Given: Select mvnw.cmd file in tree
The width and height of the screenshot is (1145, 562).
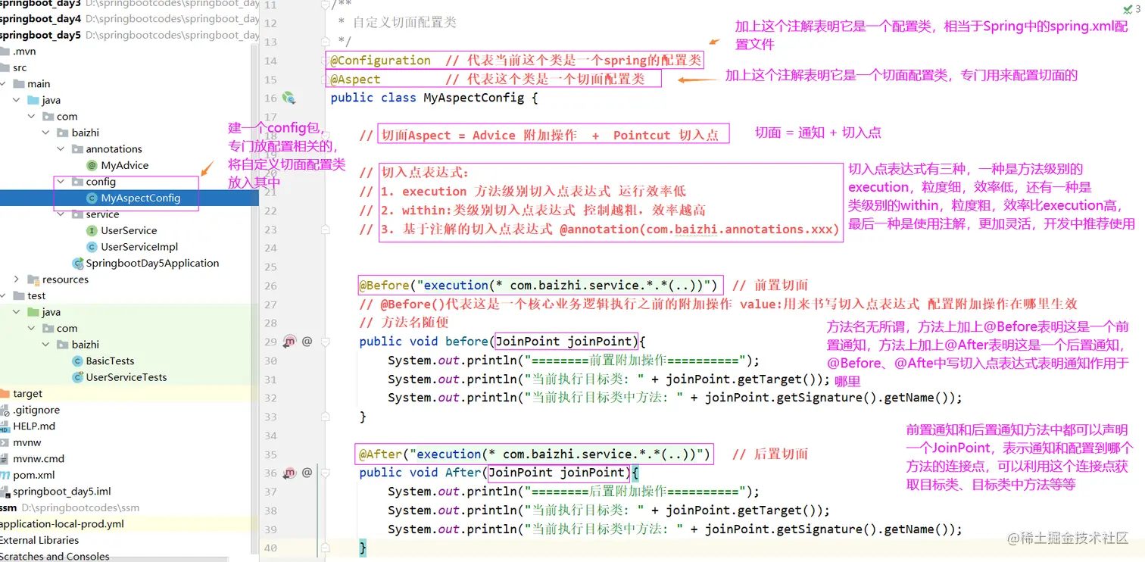Looking at the screenshot, I should click(x=39, y=458).
